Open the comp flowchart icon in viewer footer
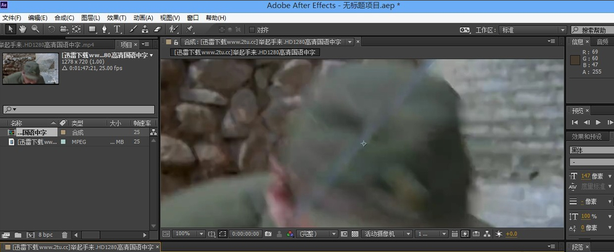The image size is (614, 252). pyautogui.click(x=487, y=234)
